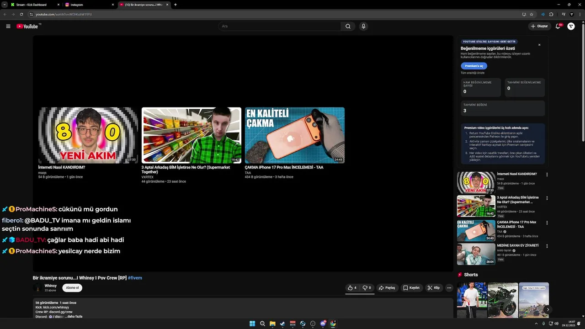This screenshot has width=585, height=329.
Task: Click the Oluştur create button
Action: pos(539,26)
